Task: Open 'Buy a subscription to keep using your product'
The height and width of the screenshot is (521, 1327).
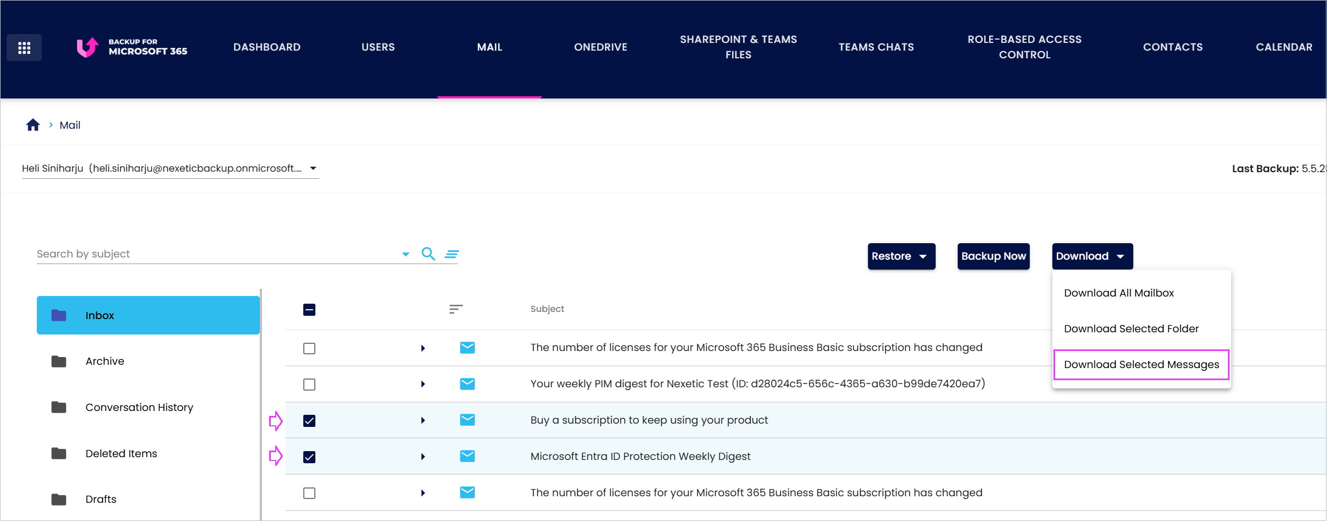Action: click(649, 420)
